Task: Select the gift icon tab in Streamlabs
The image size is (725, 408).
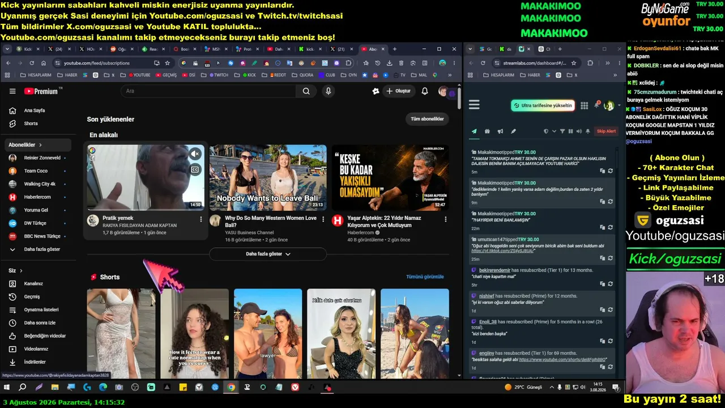Action: pos(487,131)
